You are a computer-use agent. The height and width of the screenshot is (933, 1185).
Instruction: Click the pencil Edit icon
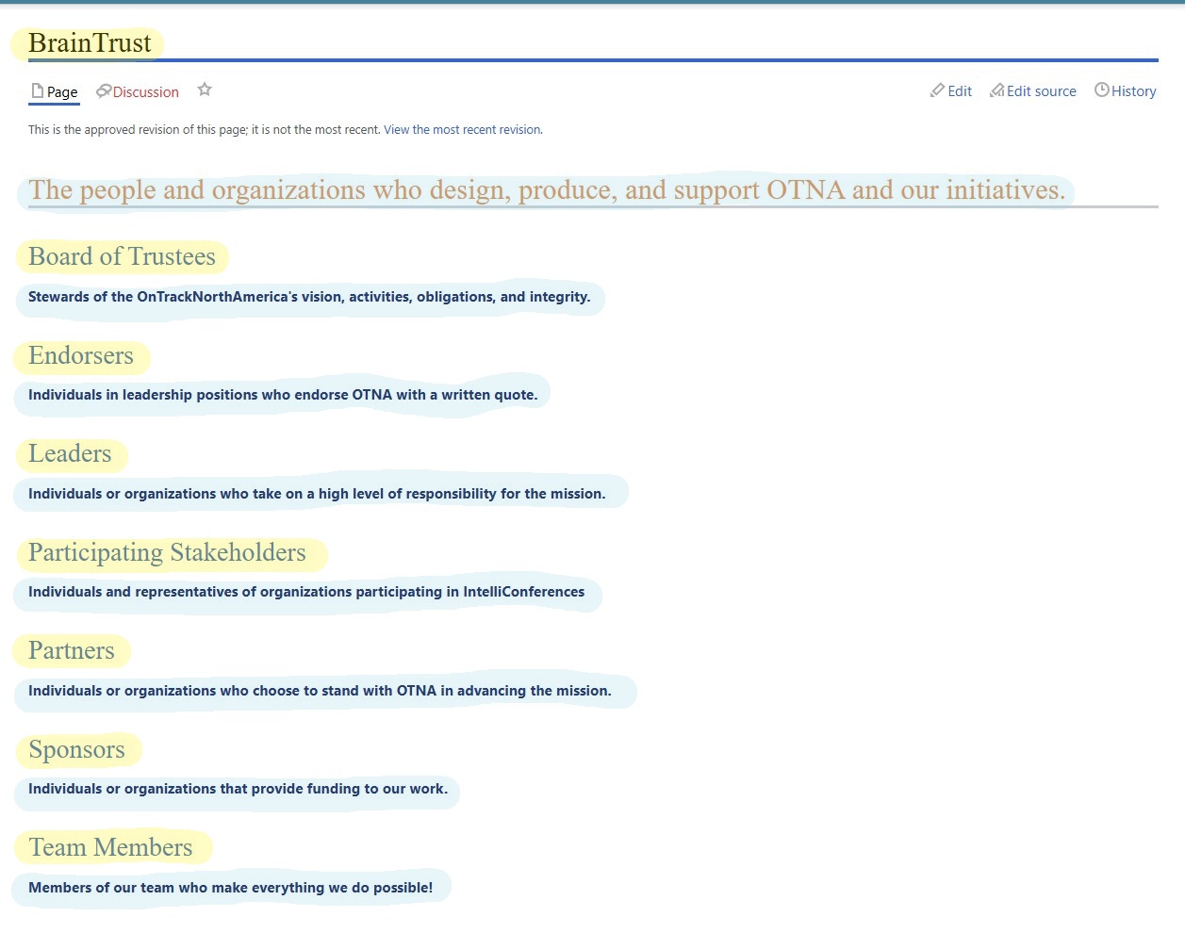click(x=937, y=90)
